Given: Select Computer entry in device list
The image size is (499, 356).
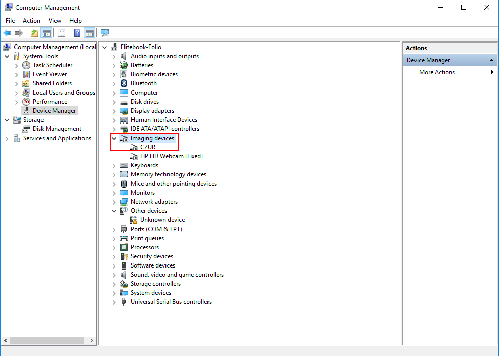Looking at the screenshot, I should (144, 93).
